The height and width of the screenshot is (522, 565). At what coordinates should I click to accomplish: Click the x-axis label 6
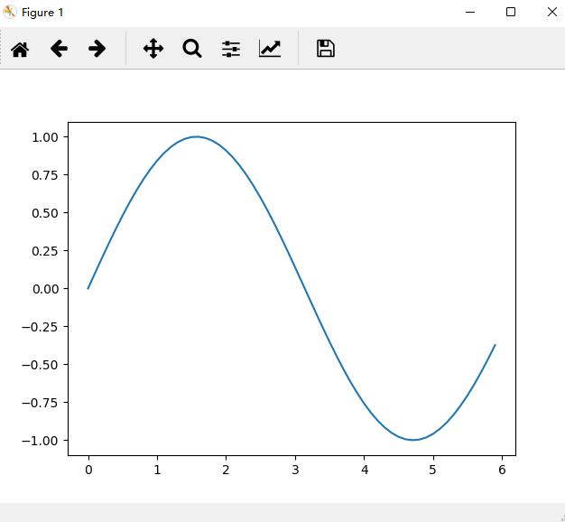(503, 470)
